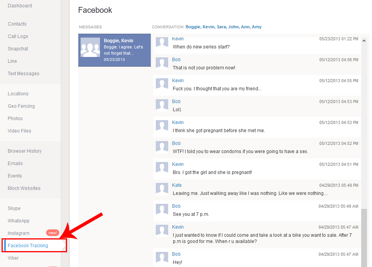Screen dimensions: 372x267
Task: Go to Emails section
Action: (15, 164)
